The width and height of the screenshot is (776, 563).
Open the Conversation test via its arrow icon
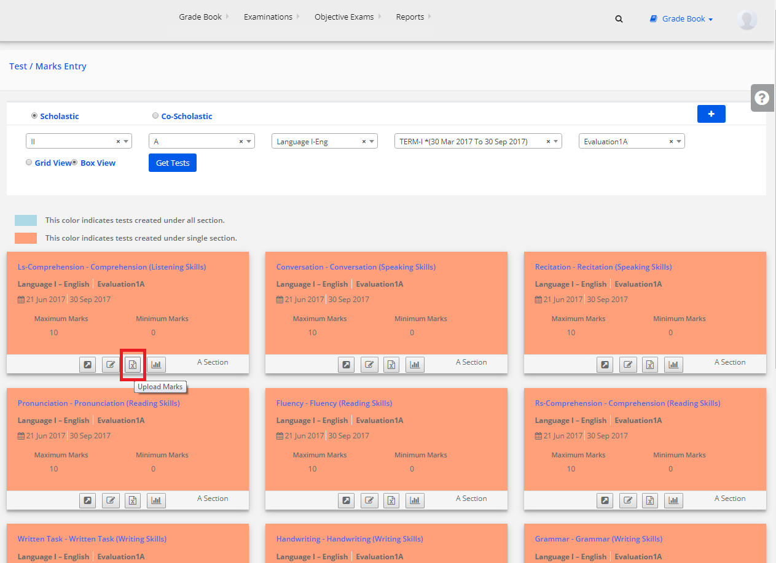pos(347,365)
